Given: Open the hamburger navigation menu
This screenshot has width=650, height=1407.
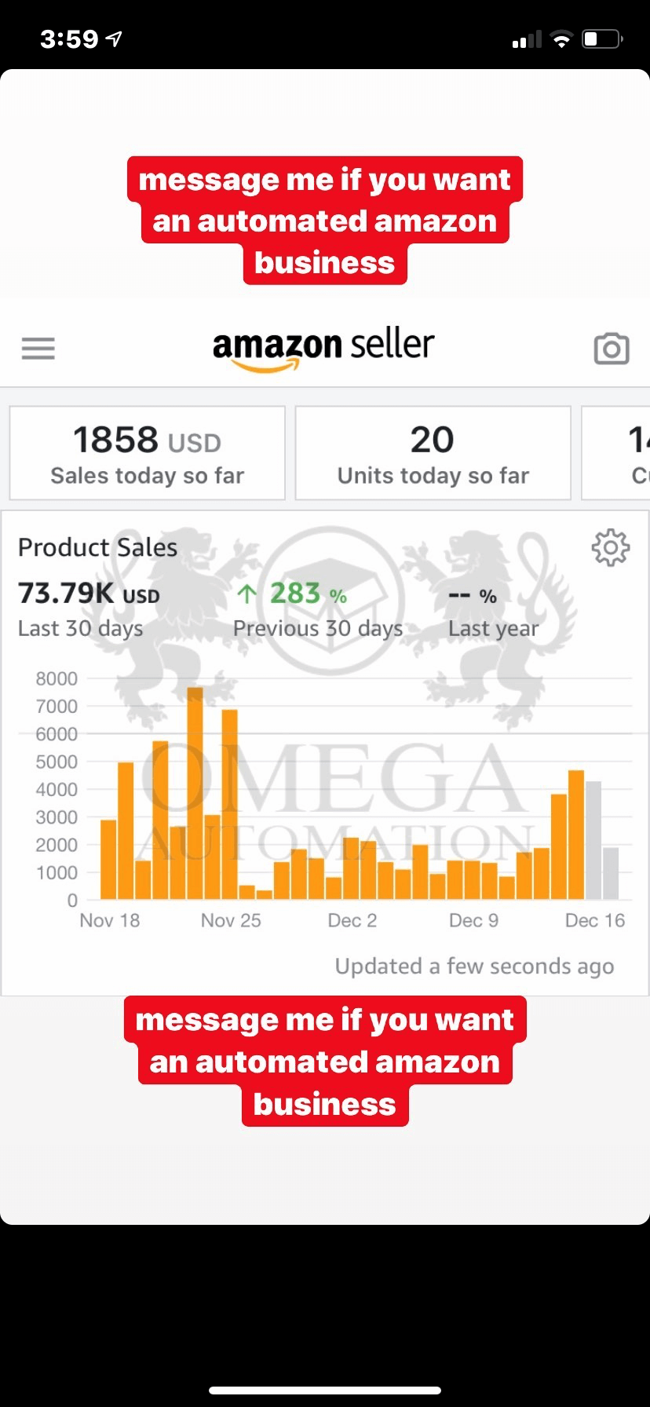Looking at the screenshot, I should pyautogui.click(x=38, y=348).
